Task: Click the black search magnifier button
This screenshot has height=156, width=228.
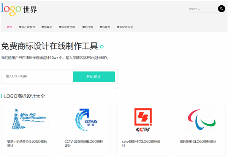Action: [x=221, y=9]
